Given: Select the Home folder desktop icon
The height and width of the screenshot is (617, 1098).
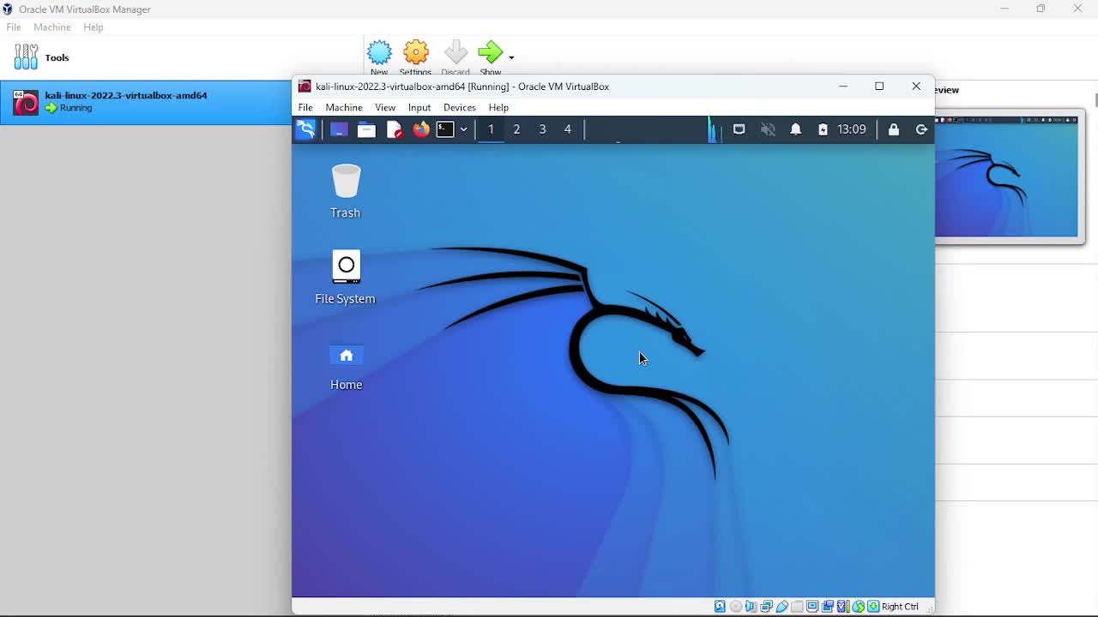Looking at the screenshot, I should 346,368.
